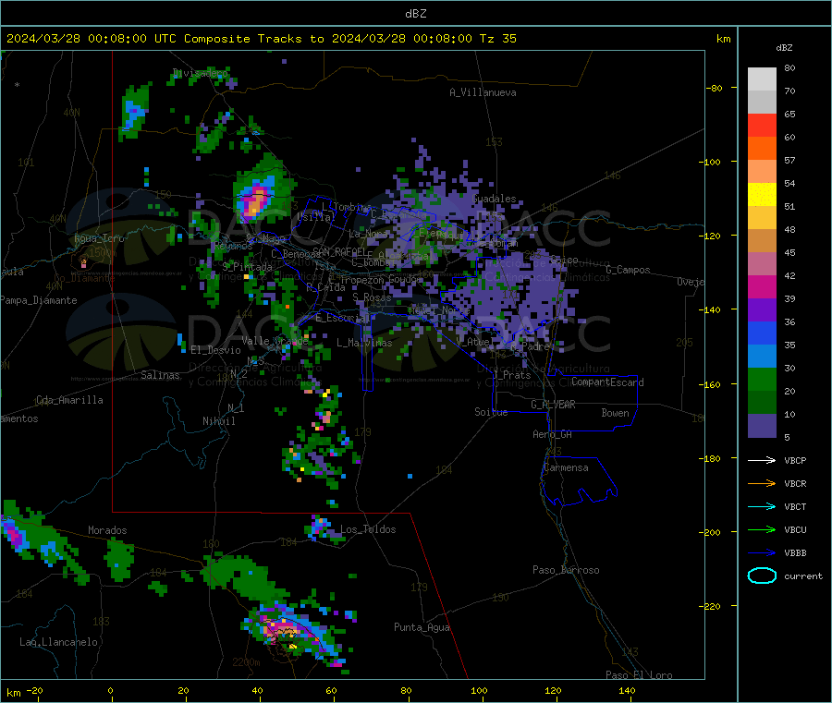Click the -80 km vertical axis tick
The height and width of the screenshot is (703, 832).
pyautogui.click(x=713, y=88)
